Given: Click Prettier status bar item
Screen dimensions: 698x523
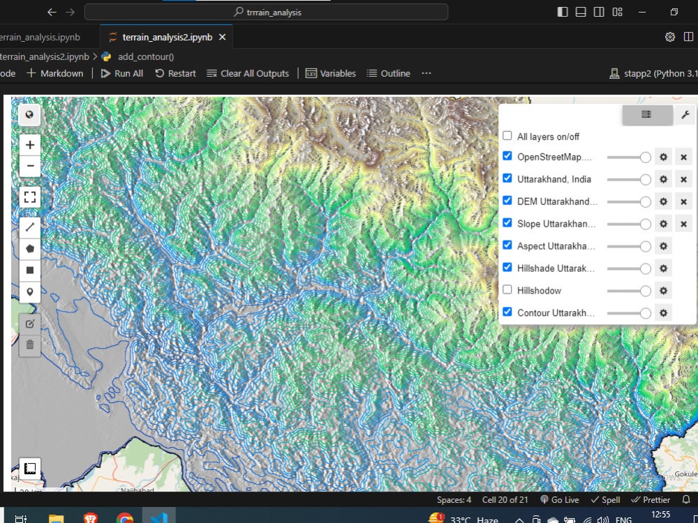Looking at the screenshot, I should [651, 499].
